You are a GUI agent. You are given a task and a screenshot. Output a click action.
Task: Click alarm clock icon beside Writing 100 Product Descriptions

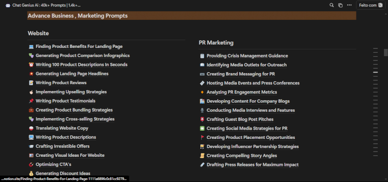tap(31, 65)
